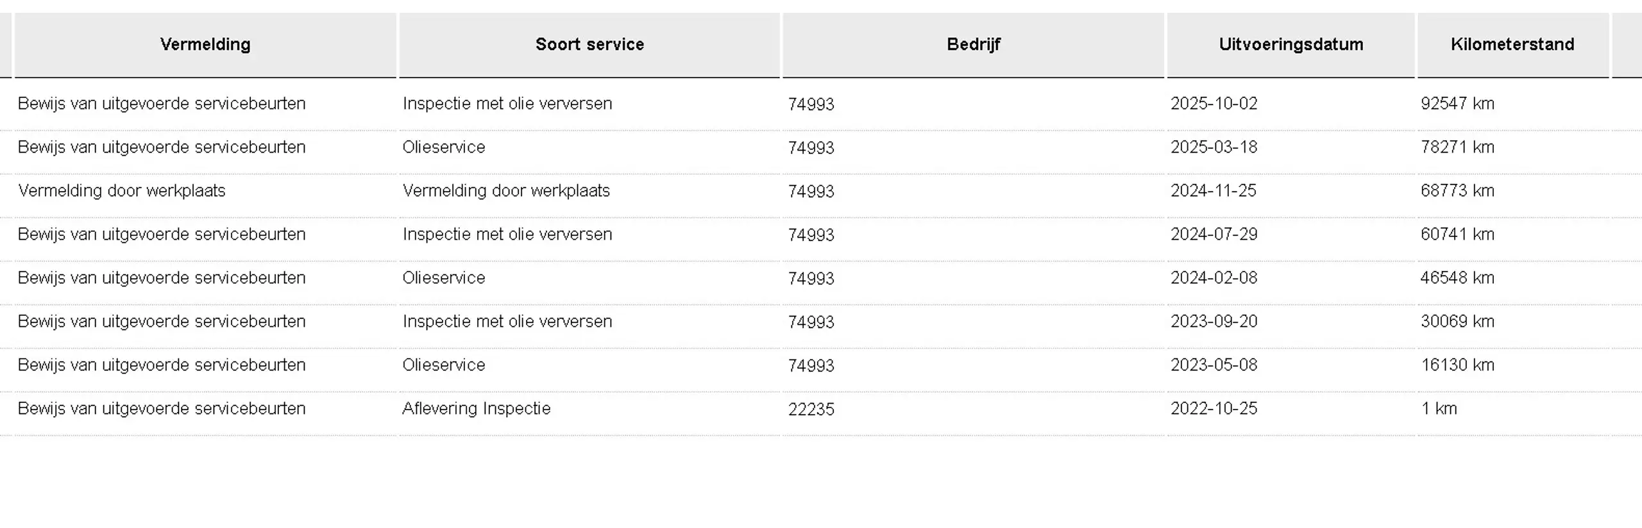Select the Olieservice entry dated 2025-03-18
Screen dimensions: 1642x528
pos(444,147)
